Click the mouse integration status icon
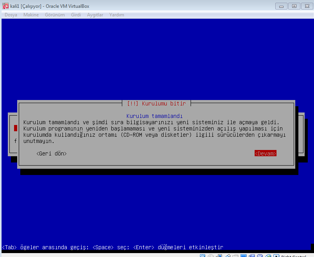This screenshot has width=314, height=257. coord(268,256)
